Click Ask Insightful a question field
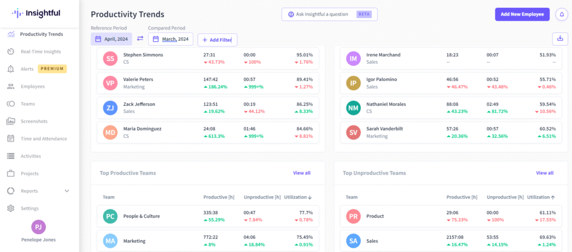The image size is (572, 252). coord(329,14)
